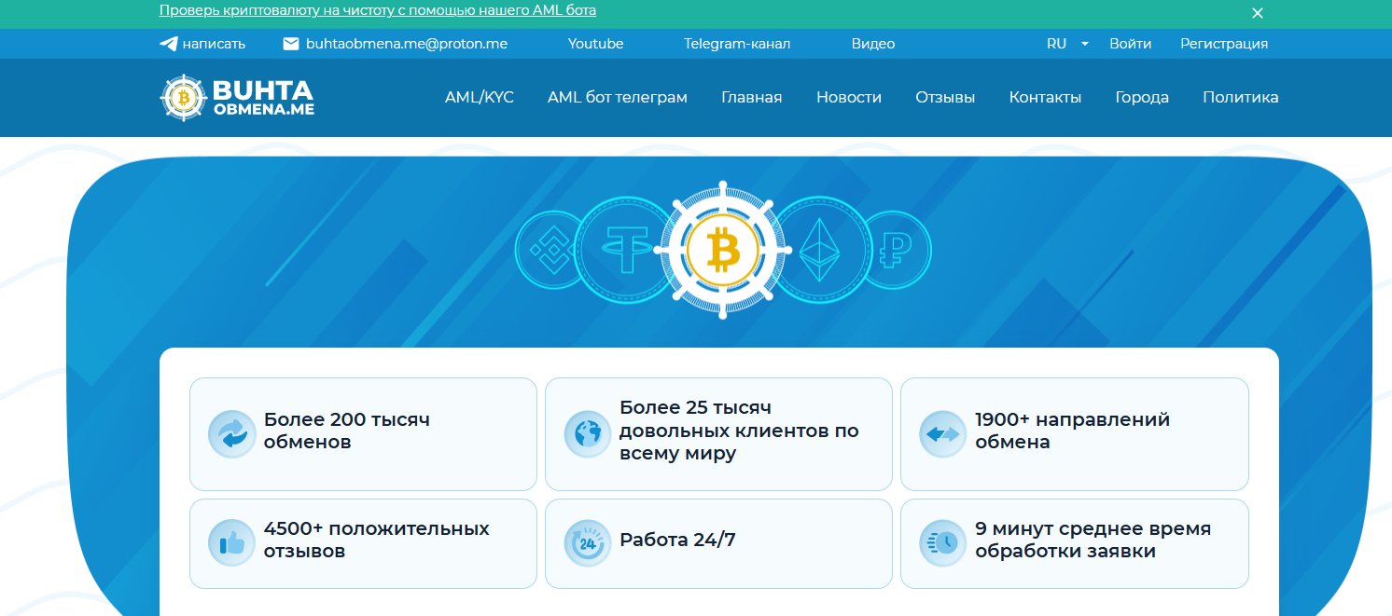Screen dimensions: 1392x616
Task: Open the Видео link
Action: point(873,44)
